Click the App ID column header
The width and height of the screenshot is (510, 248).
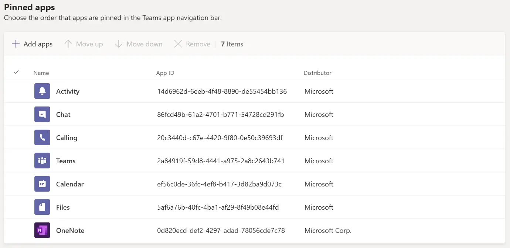(x=165, y=73)
